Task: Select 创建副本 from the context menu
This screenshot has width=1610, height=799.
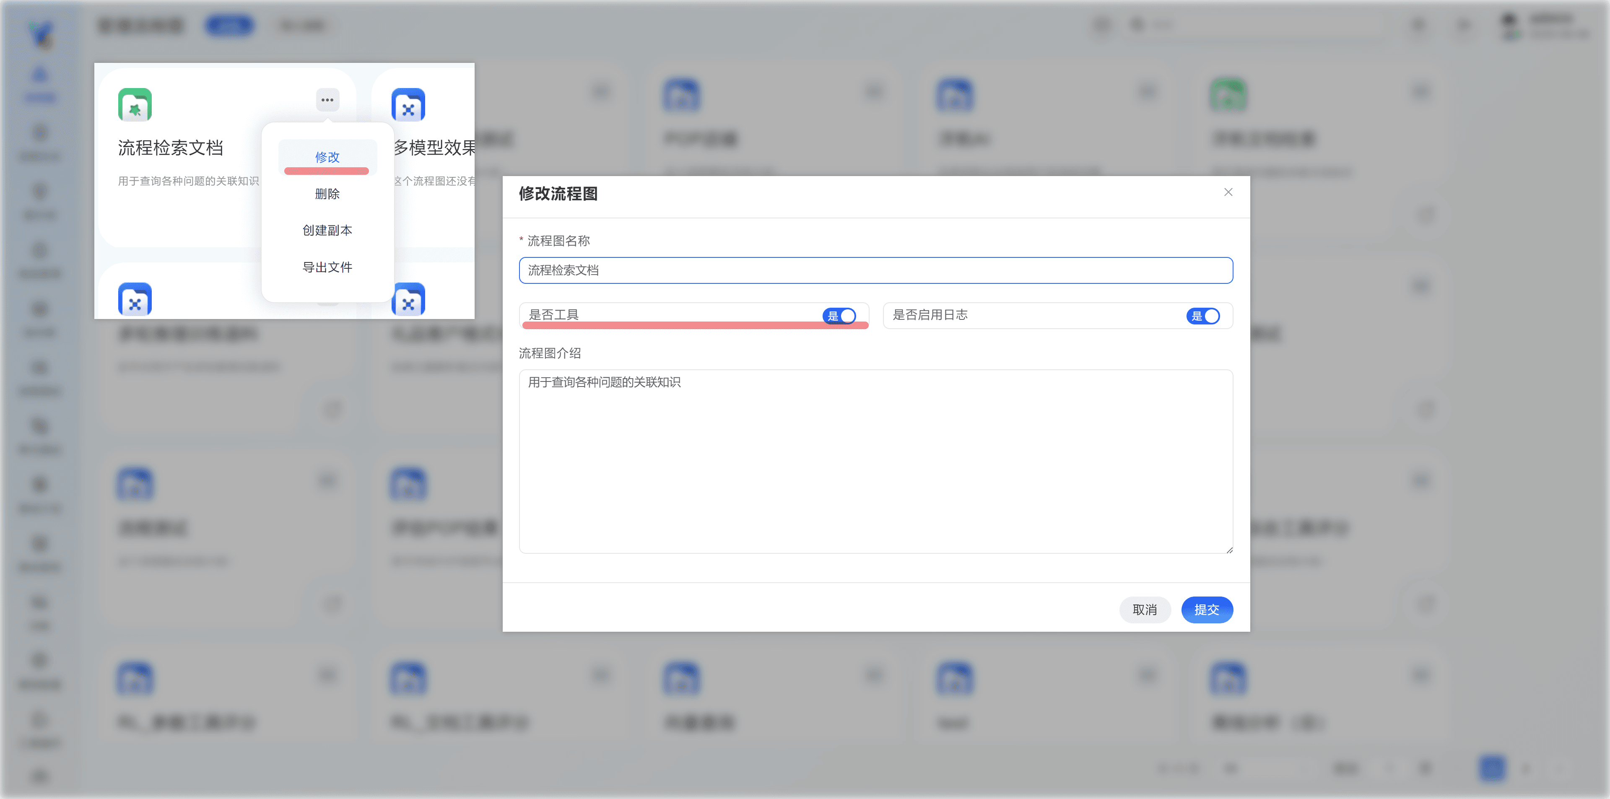Action: coord(327,231)
